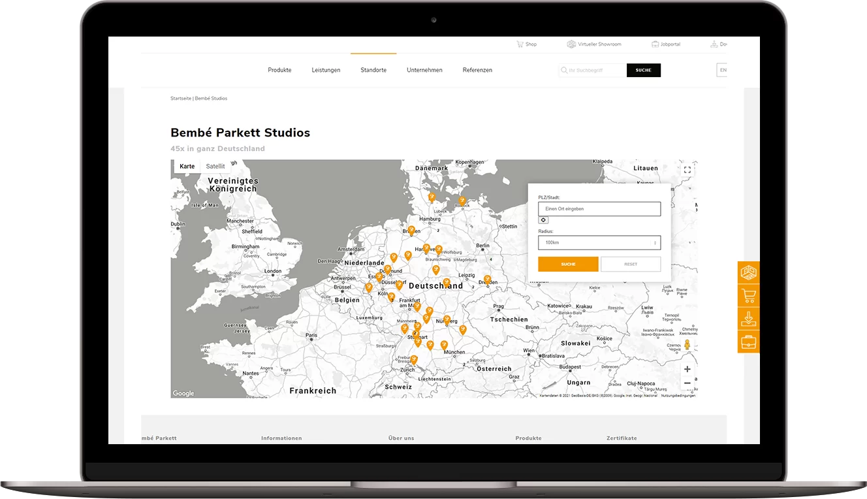
Task: Click the Bembé Studios breadcrumb
Action: pyautogui.click(x=211, y=98)
